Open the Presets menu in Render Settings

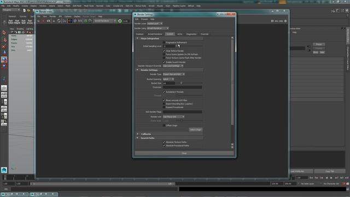click(x=144, y=19)
